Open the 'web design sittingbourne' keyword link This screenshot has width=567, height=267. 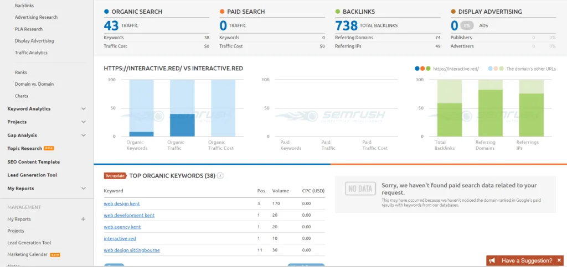pos(132,250)
